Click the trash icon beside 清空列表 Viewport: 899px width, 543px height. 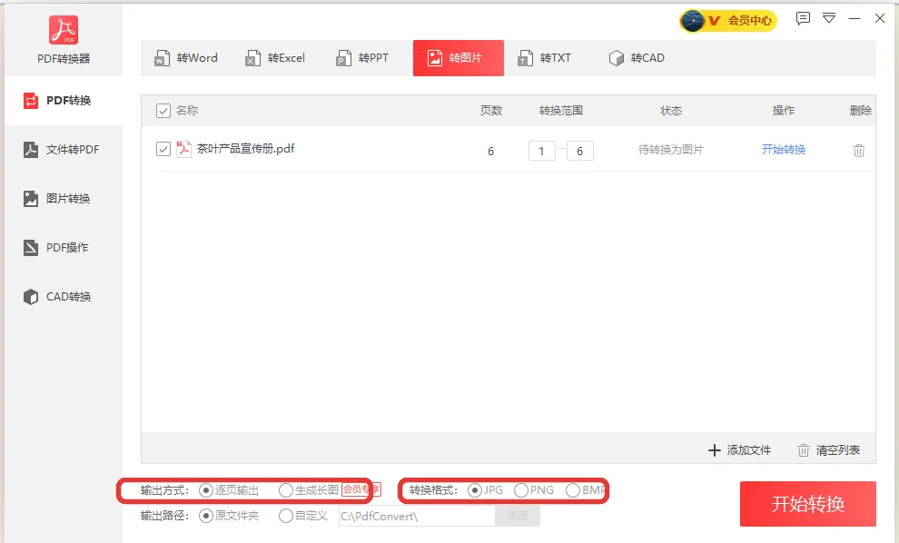(804, 450)
